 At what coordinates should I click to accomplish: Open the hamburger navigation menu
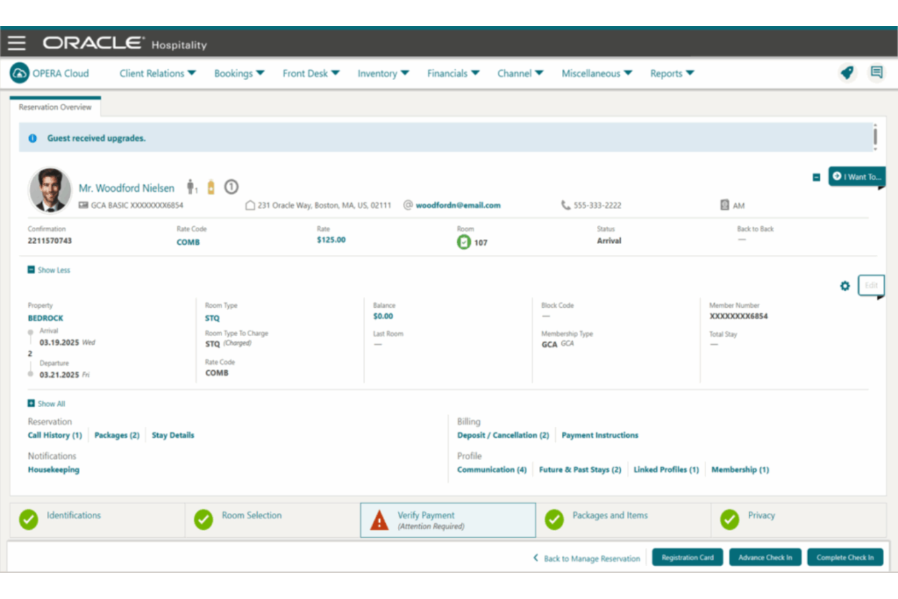16,43
